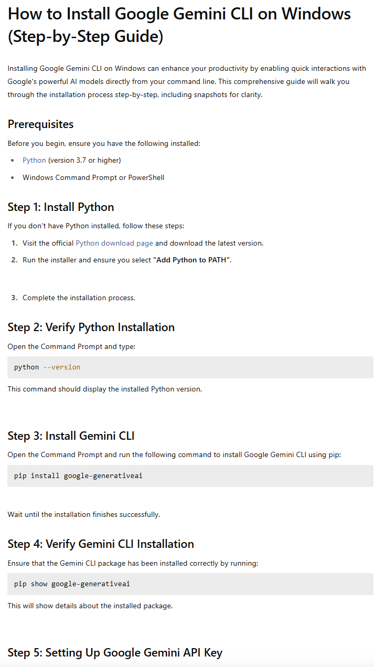This screenshot has height=667, width=374.
Task: Click the pip install google-generativeai code block
Action: pyautogui.click(x=190, y=476)
